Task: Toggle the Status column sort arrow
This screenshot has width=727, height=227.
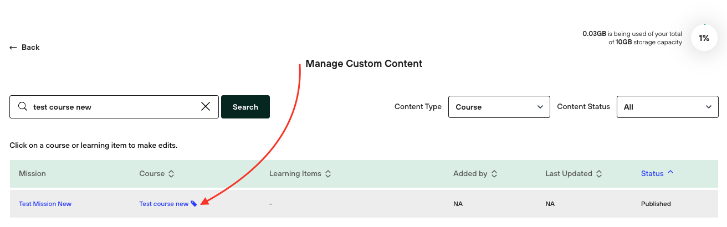Action: click(670, 173)
